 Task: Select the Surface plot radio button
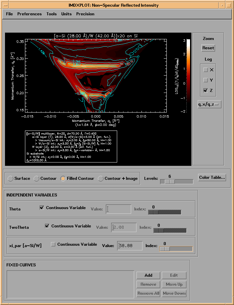(10, 178)
